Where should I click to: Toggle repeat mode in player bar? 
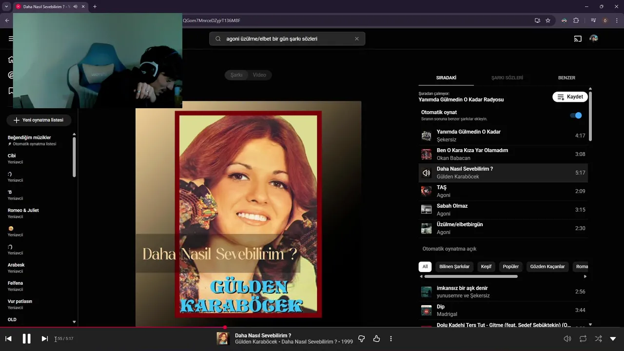pos(583,339)
